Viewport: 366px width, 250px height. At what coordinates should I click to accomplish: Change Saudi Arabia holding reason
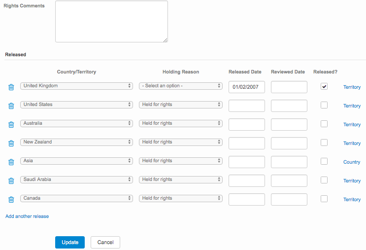(181, 179)
